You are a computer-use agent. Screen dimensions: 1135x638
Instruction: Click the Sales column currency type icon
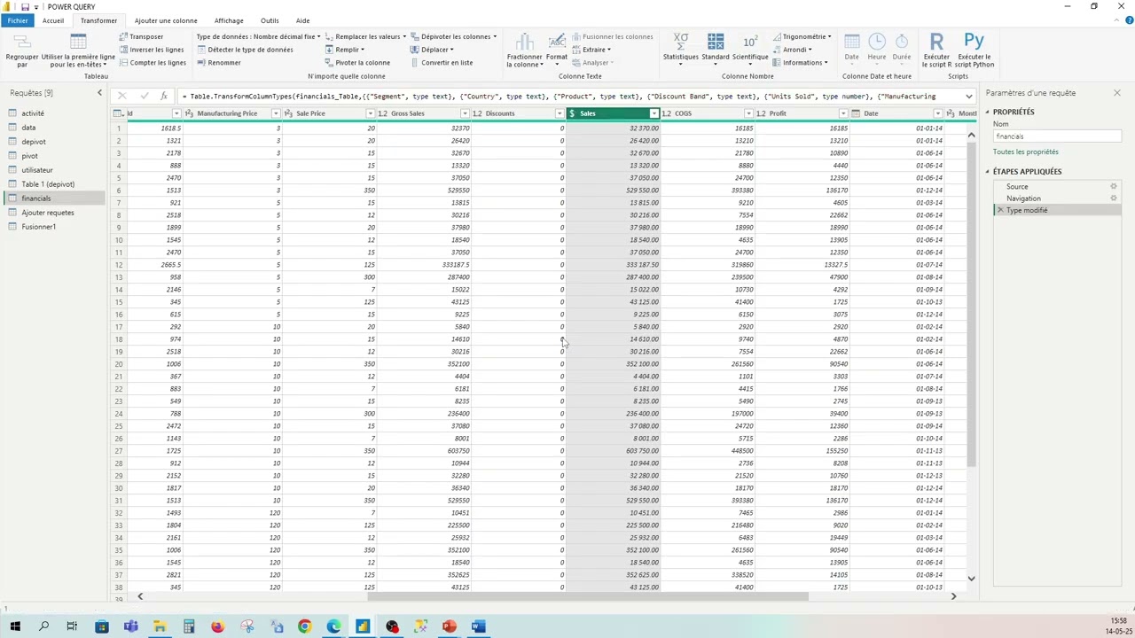(x=573, y=113)
